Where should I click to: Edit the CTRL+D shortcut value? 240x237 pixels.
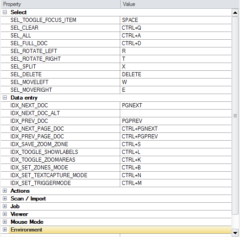tap(176, 43)
